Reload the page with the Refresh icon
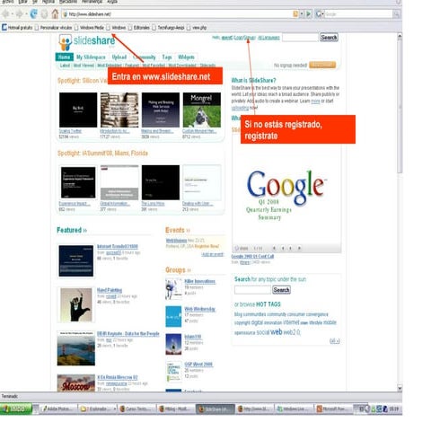Image resolution: width=431 pixels, height=431 pixels. [33, 13]
